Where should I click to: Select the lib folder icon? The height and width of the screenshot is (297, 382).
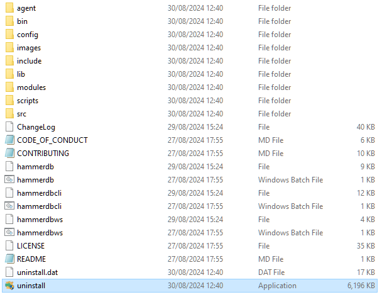click(9, 74)
